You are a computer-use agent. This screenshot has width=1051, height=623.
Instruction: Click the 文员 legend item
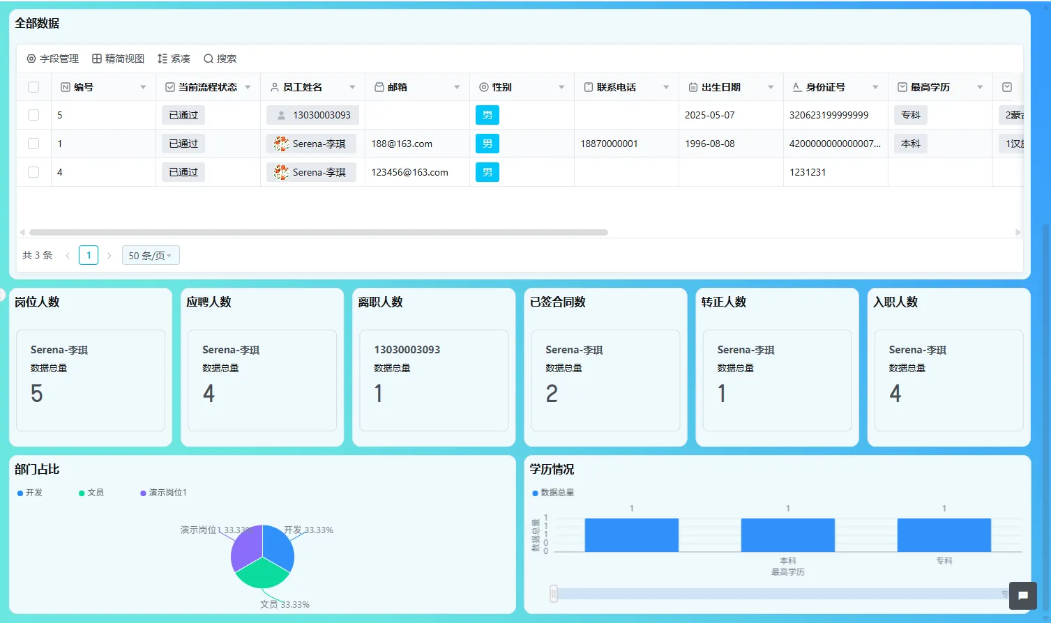pos(91,492)
